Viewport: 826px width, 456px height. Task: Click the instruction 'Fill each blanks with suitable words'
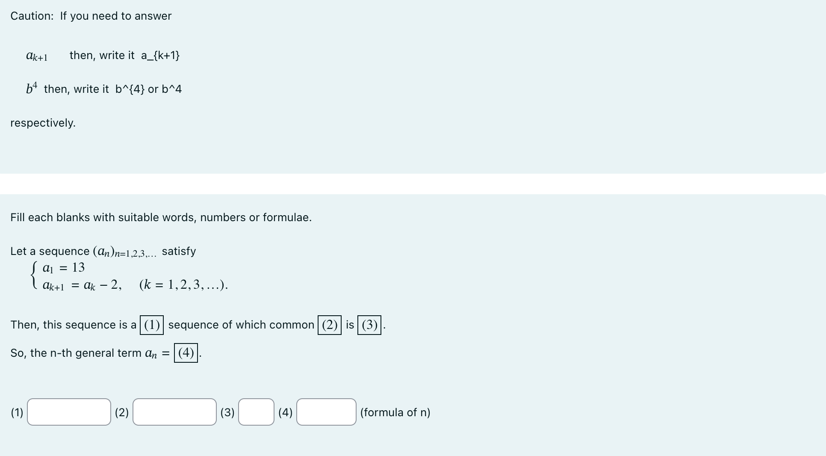pos(161,217)
